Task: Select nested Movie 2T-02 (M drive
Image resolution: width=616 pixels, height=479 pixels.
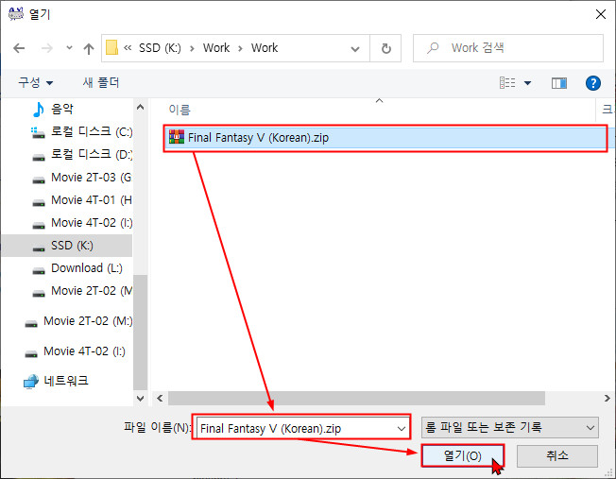Action: [x=91, y=291]
